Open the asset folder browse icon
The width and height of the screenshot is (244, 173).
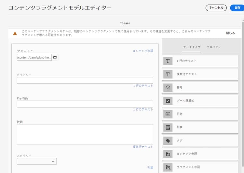coord(55,57)
